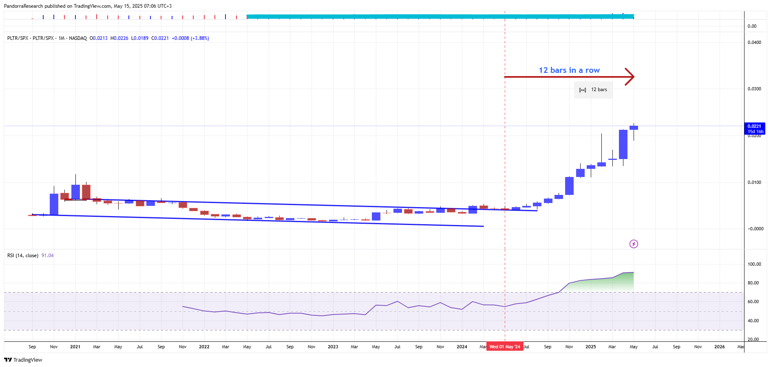Click the cyan horizontal bar in top pane

click(x=440, y=16)
